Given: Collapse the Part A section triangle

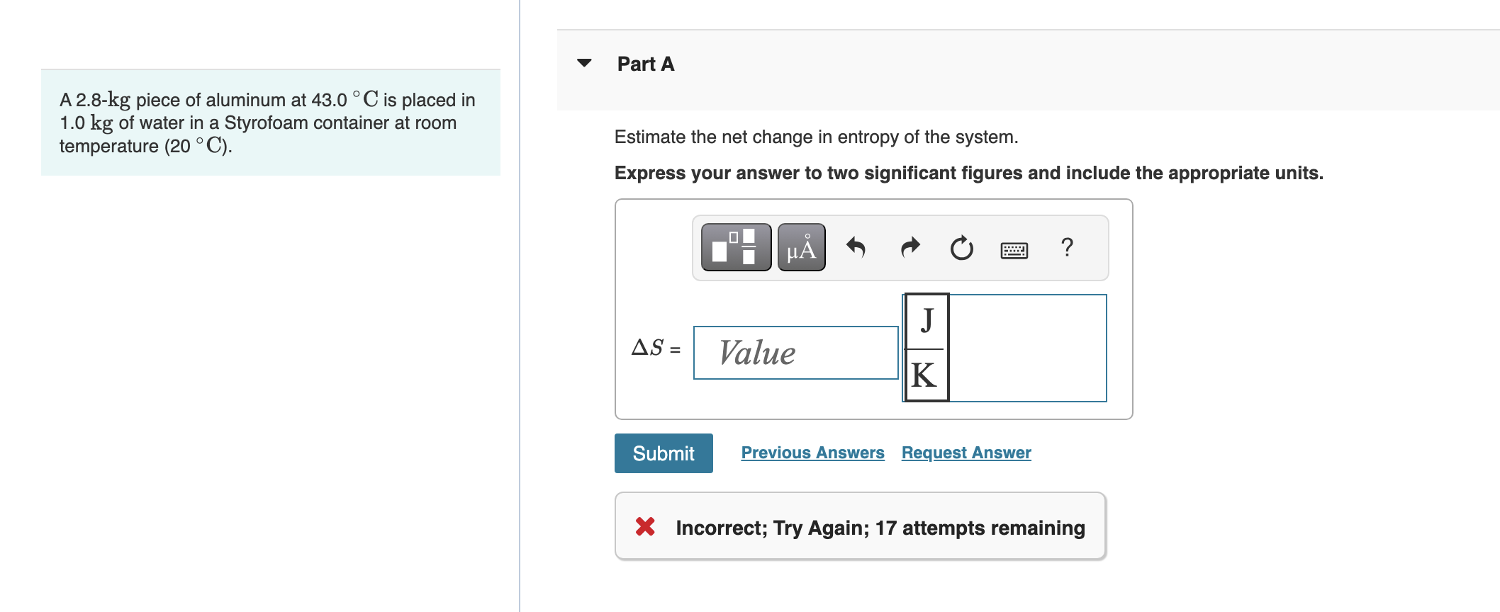Looking at the screenshot, I should point(584,63).
